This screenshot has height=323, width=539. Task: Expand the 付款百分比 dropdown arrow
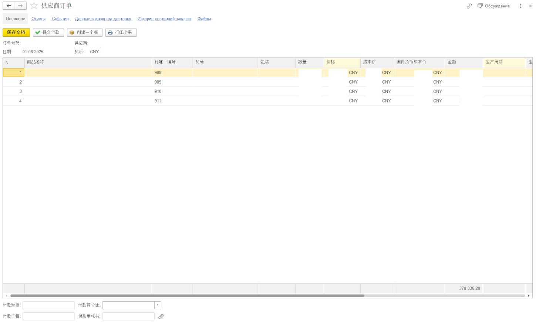pos(158,305)
